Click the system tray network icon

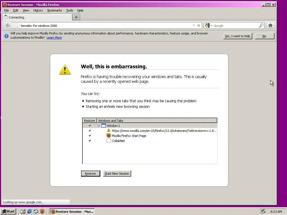click(x=263, y=211)
